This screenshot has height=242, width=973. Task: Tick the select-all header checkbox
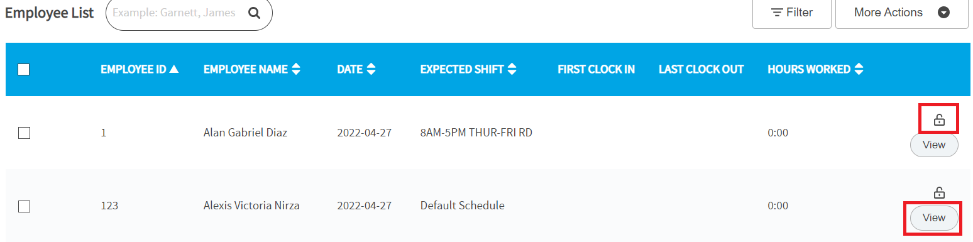(x=24, y=70)
